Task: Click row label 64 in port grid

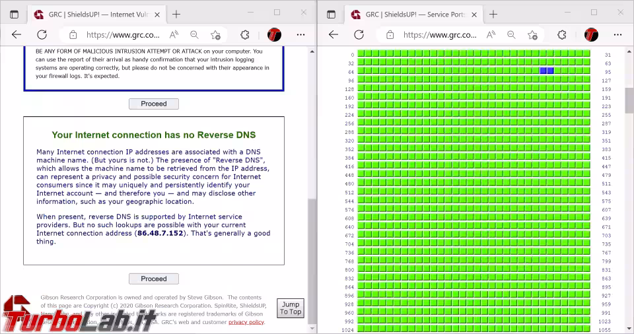Action: click(x=351, y=73)
